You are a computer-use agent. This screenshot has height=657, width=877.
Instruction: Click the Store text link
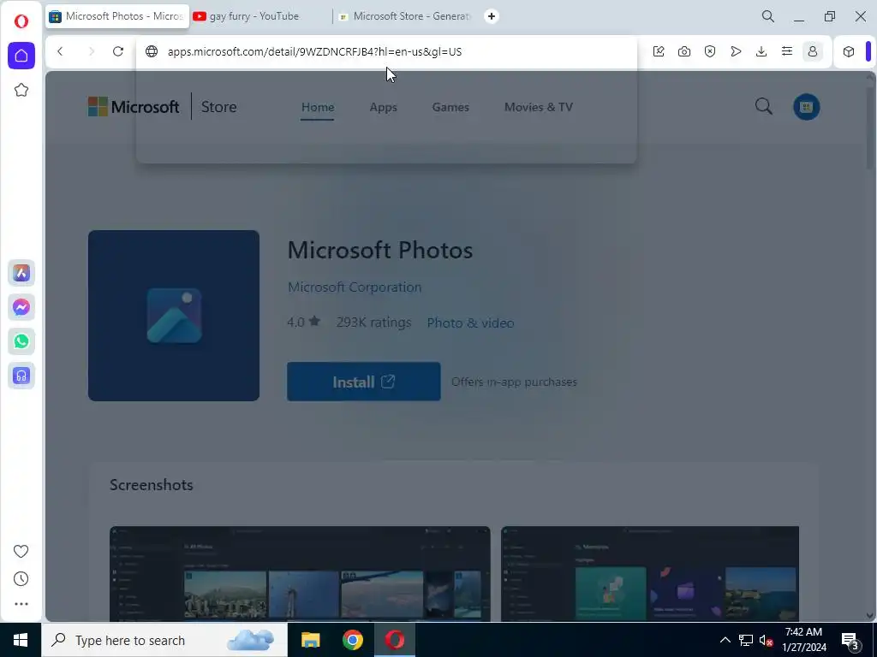point(218,107)
